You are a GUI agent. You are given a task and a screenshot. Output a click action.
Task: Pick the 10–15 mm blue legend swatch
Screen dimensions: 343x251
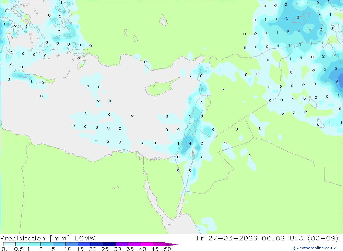(x=72, y=244)
